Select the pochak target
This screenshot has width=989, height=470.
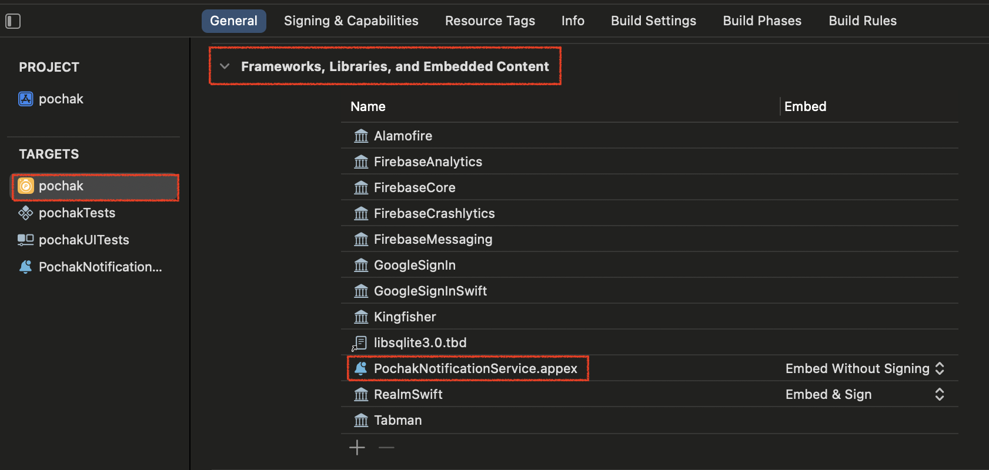pos(95,187)
